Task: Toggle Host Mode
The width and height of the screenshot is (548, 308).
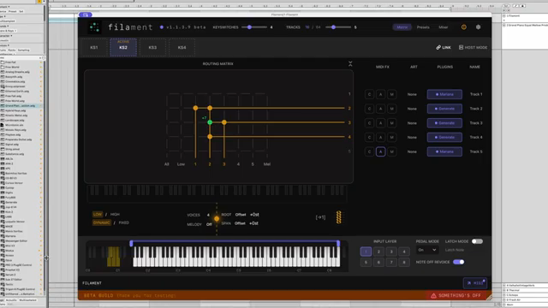Action: click(x=473, y=48)
